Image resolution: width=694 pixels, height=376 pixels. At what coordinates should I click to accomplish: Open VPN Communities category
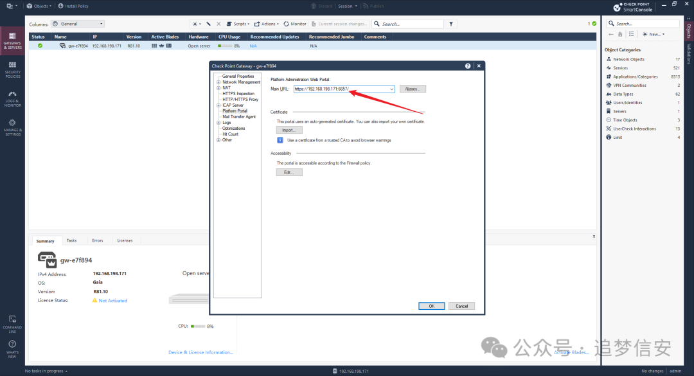[629, 85]
